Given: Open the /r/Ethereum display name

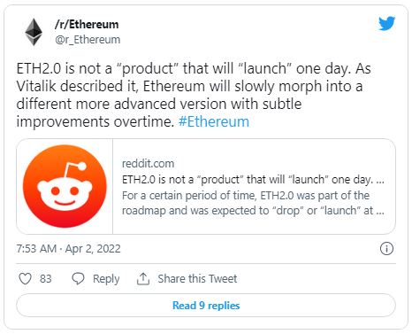Looking at the screenshot, I should 87,24.
